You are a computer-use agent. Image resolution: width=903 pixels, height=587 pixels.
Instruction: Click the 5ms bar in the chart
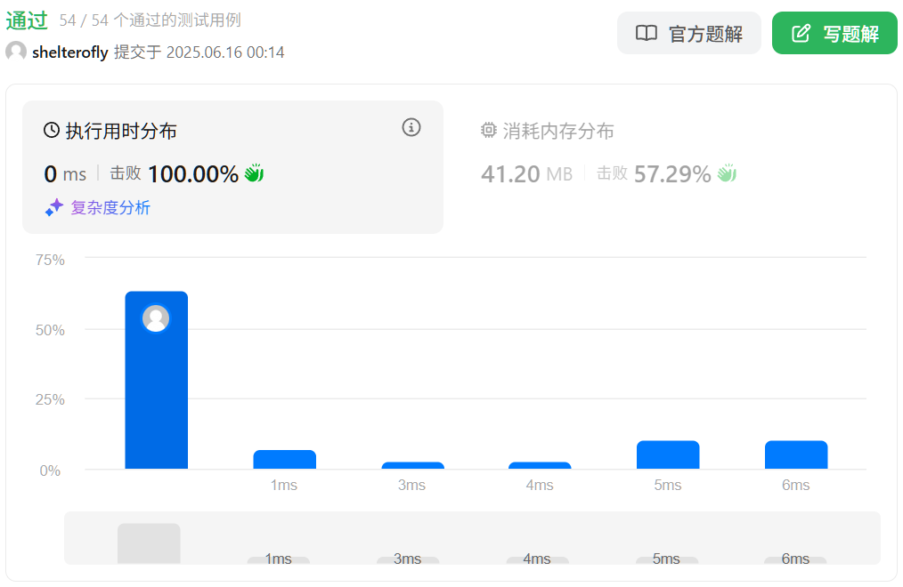coord(668,454)
